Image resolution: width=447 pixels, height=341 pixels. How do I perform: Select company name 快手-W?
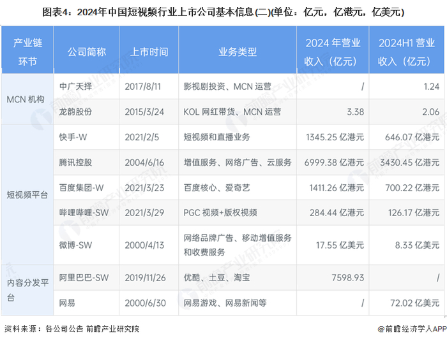(x=73, y=137)
